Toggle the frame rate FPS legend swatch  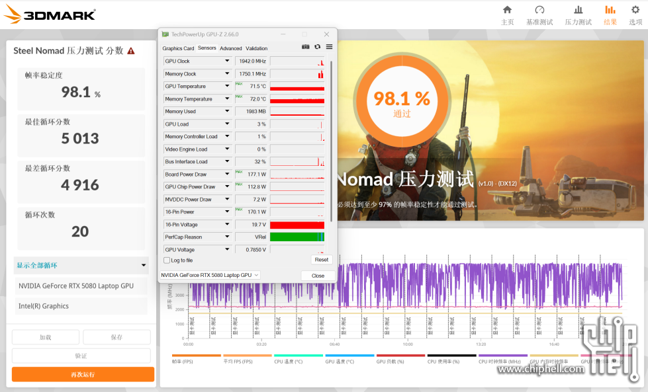pos(197,355)
